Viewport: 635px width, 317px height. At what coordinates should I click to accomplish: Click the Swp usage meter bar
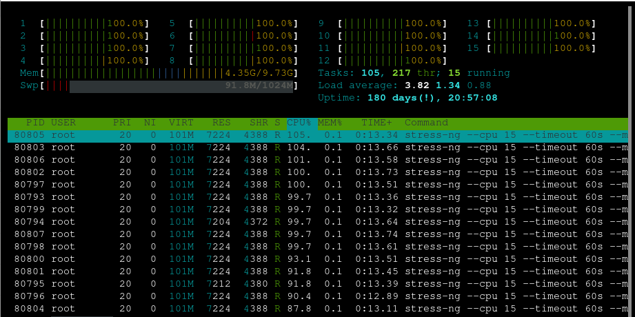[159, 86]
